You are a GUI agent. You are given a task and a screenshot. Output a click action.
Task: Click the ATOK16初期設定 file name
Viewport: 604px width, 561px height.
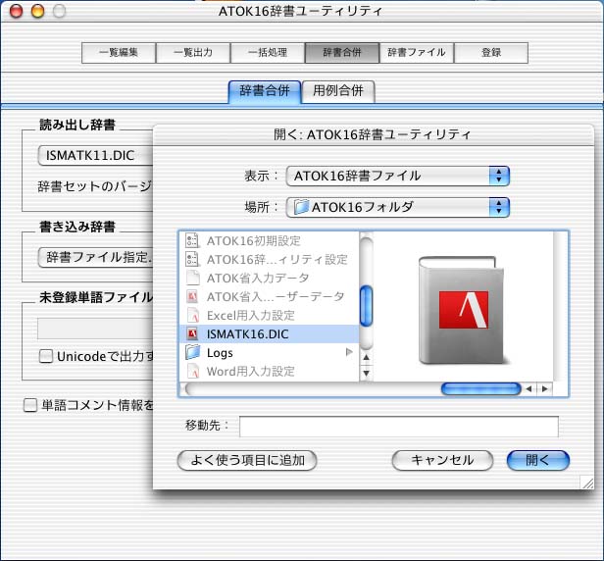(253, 241)
